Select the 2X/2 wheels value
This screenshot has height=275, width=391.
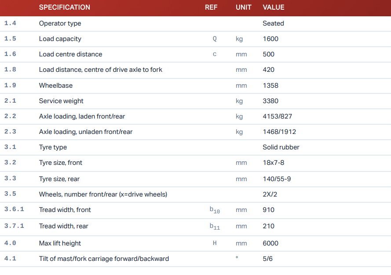tap(270, 194)
